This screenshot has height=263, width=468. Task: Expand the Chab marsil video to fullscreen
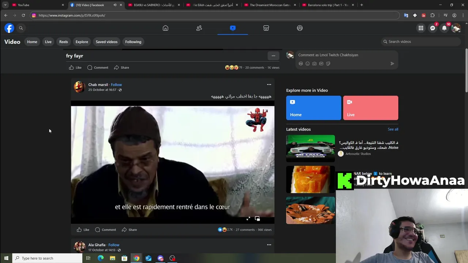(x=248, y=218)
